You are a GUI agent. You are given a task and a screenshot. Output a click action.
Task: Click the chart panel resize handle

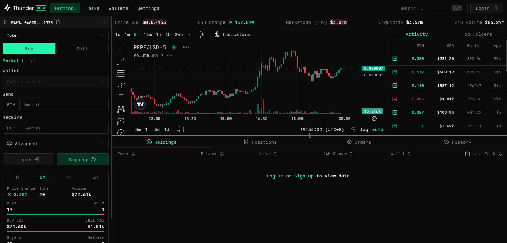309,136
